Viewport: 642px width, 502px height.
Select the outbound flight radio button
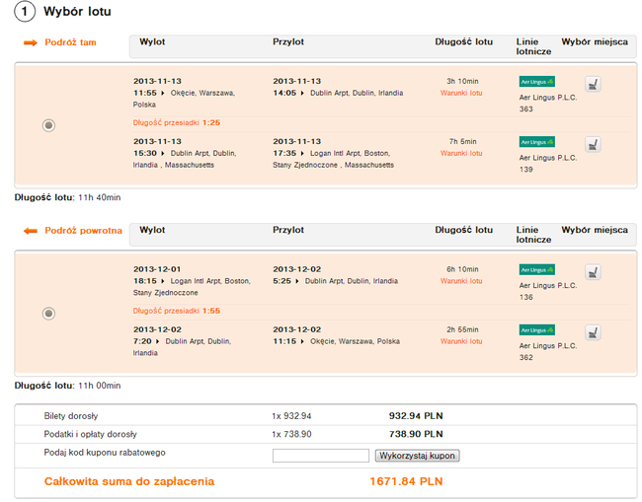(48, 125)
